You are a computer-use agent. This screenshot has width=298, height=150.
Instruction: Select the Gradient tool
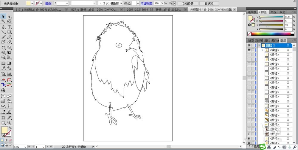pos(9,63)
